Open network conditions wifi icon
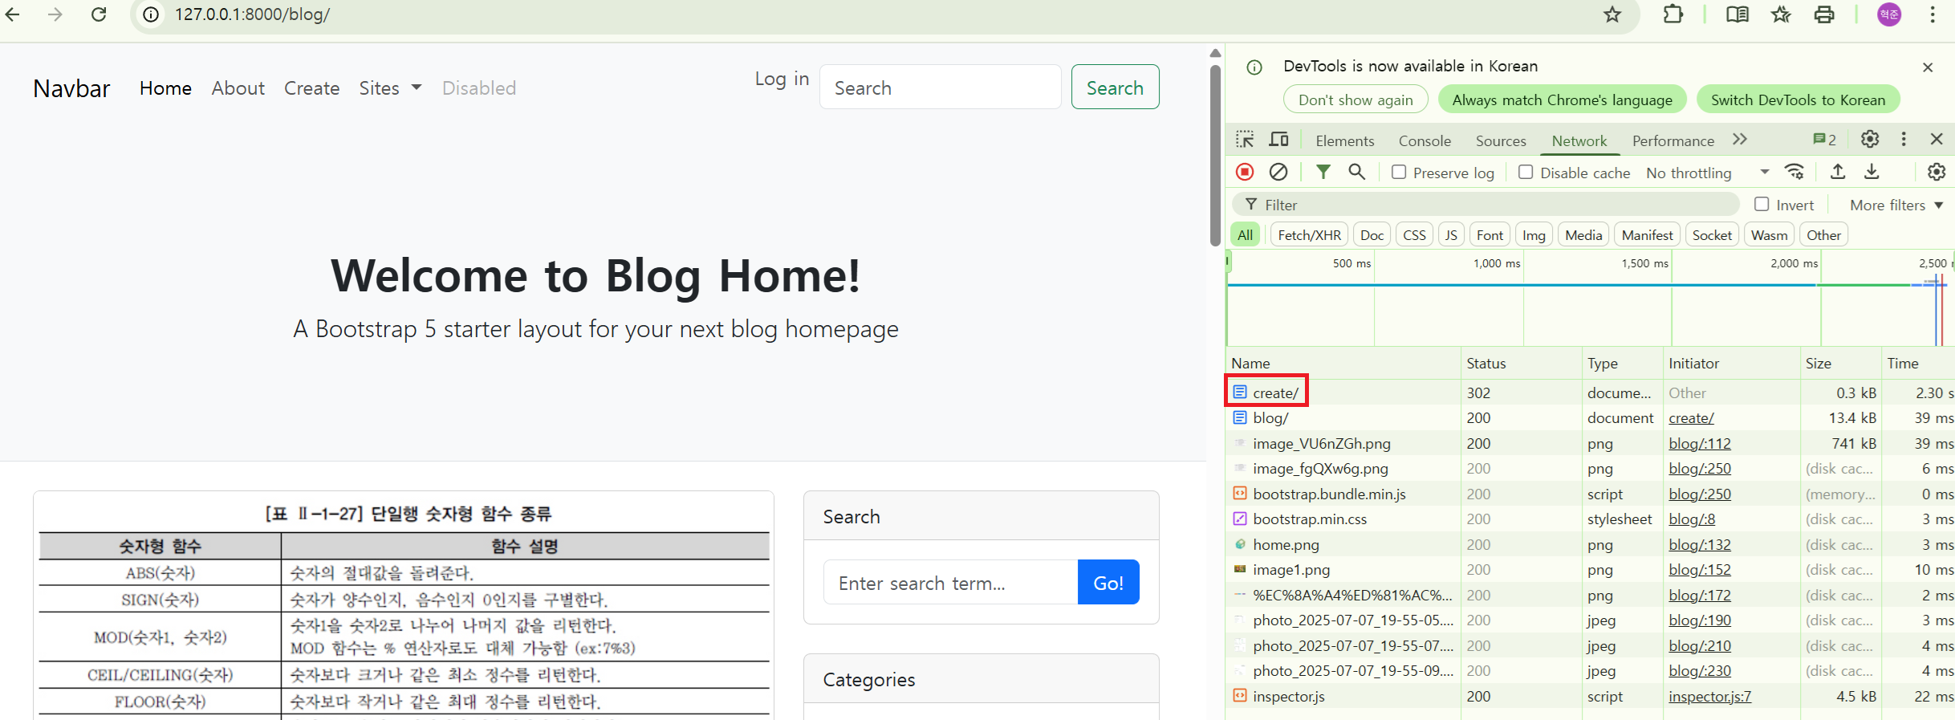 (1794, 172)
